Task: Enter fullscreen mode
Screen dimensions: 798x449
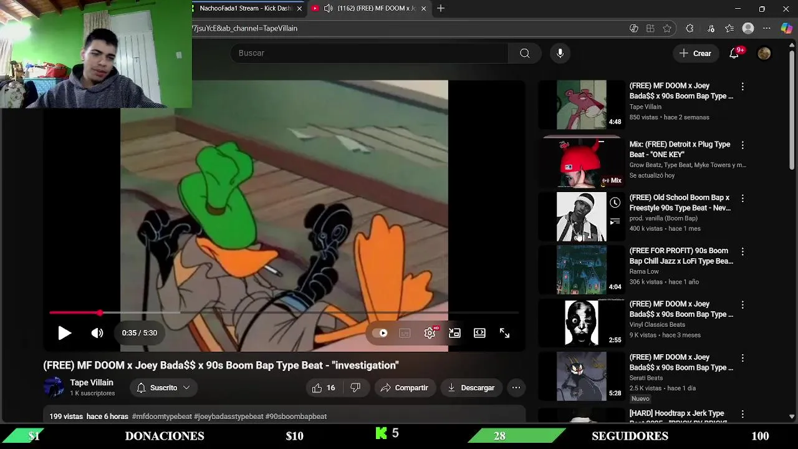Action: tap(504, 333)
